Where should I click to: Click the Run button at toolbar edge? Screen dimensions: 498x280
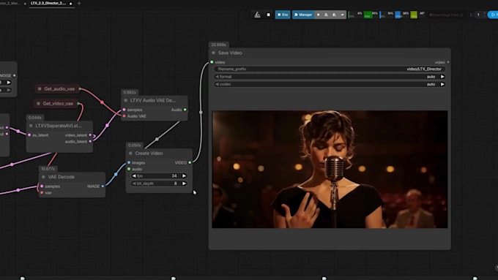493,15
